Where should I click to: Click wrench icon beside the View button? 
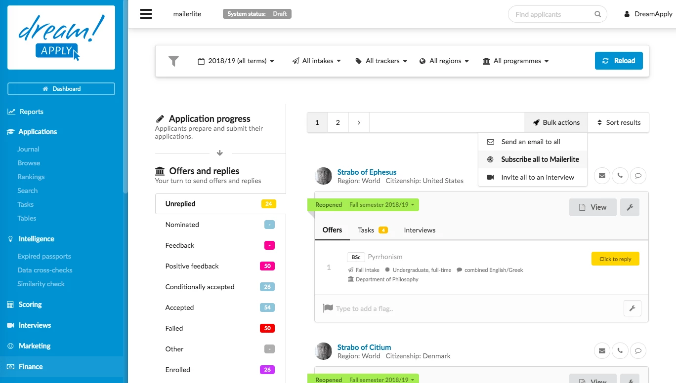630,207
